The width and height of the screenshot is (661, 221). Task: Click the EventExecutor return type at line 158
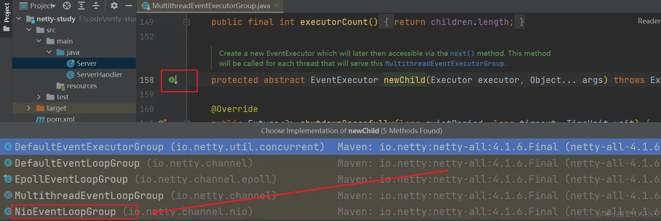click(344, 80)
